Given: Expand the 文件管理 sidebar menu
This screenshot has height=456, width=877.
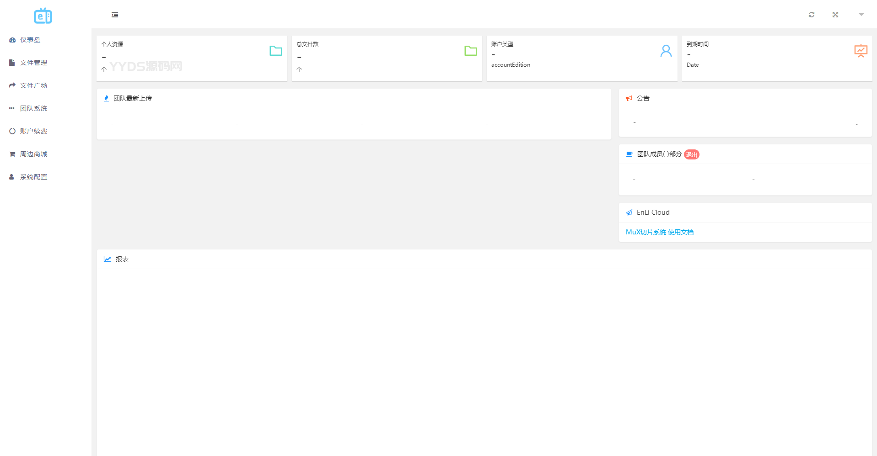Looking at the screenshot, I should (x=33, y=63).
